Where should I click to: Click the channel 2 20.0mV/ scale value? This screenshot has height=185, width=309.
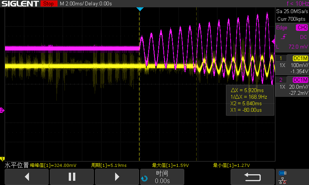point(298,87)
